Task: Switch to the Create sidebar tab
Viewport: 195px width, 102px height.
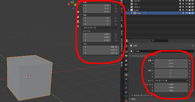Action: click(x=121, y=33)
